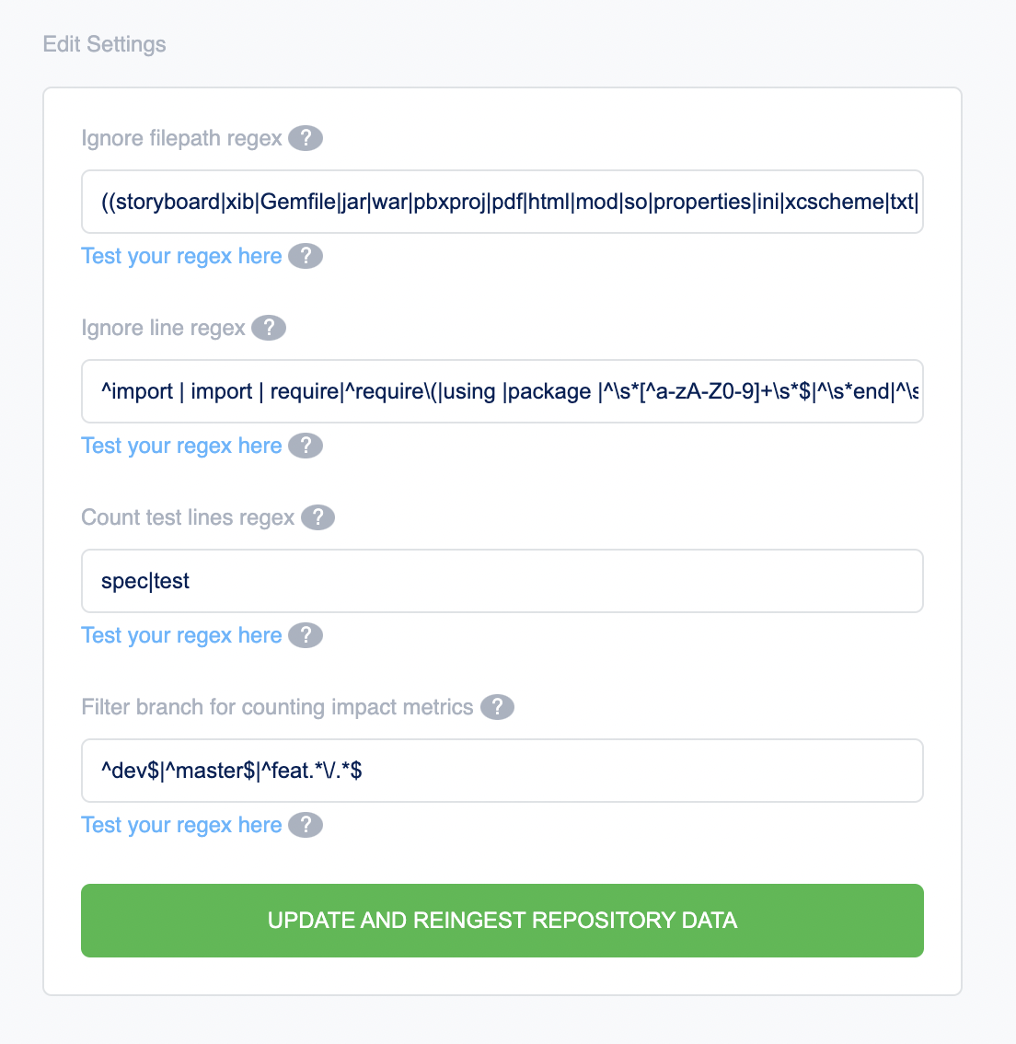The image size is (1016, 1044).
Task: Focus the Ignore filepath regex input field
Action: point(502,202)
